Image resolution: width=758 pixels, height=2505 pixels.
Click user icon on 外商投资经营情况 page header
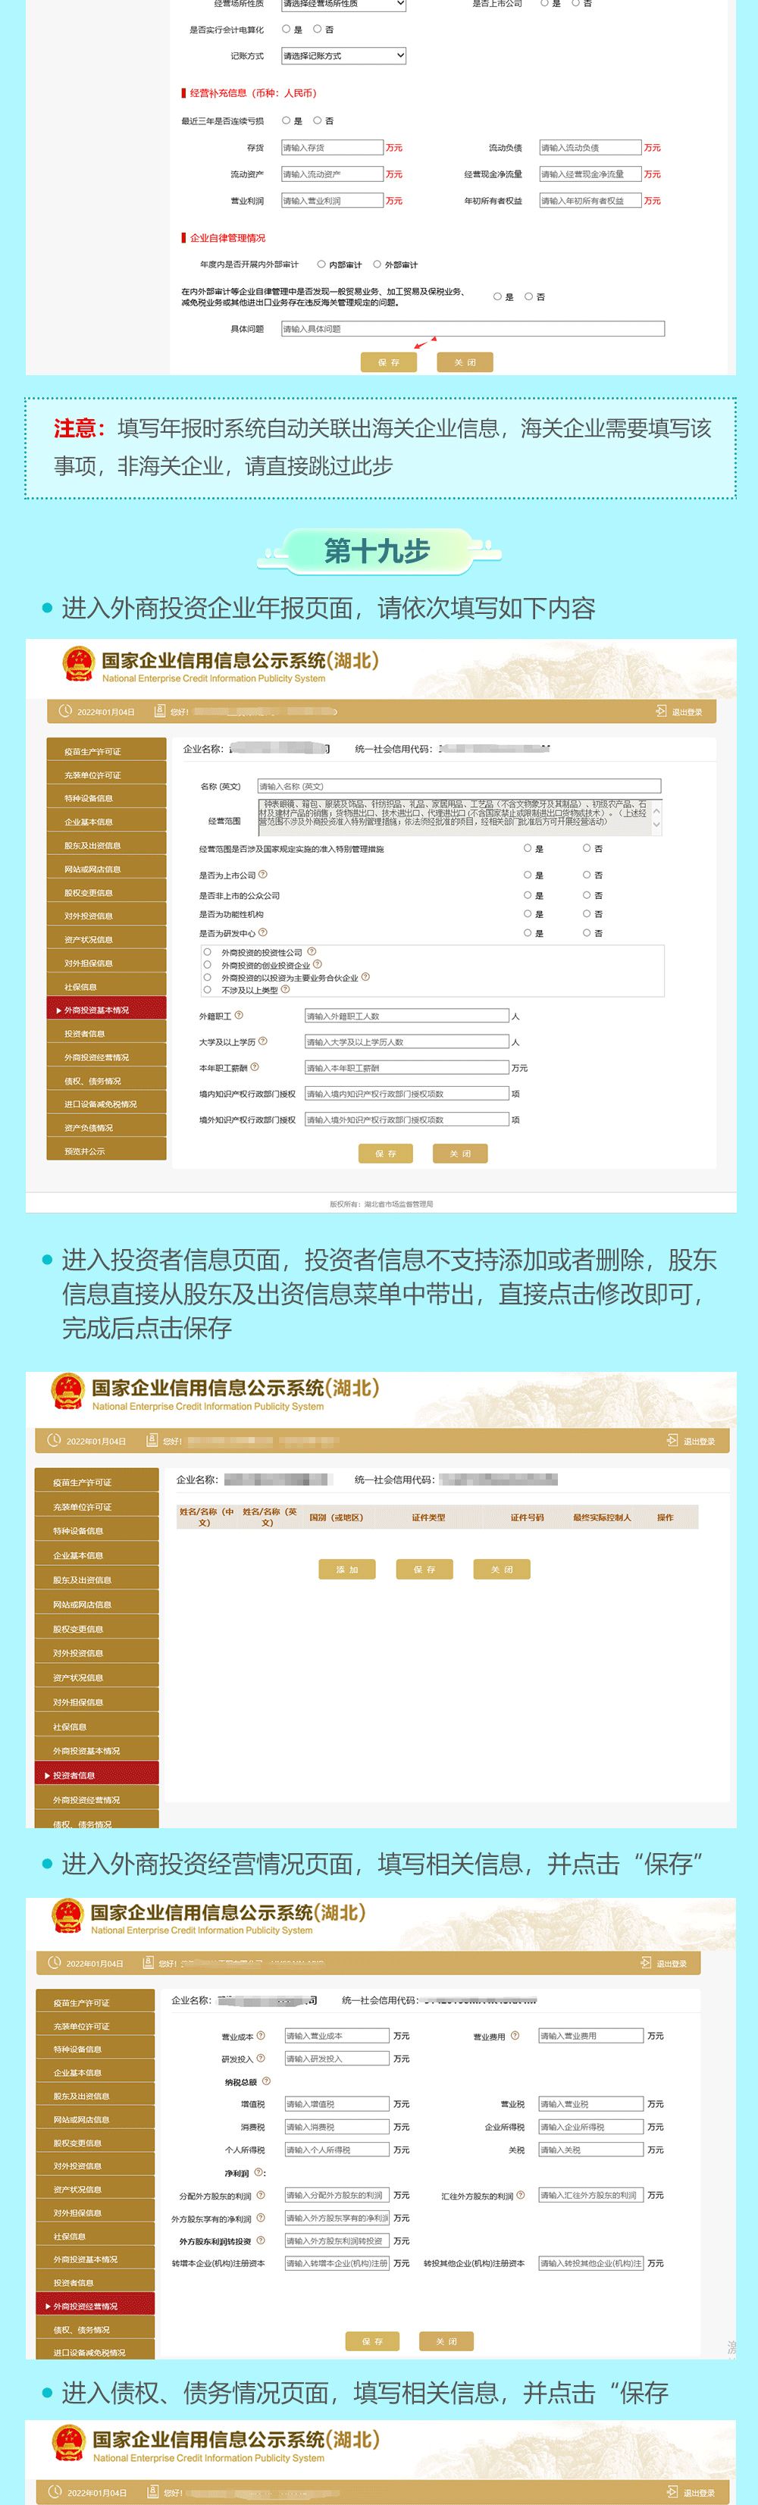[147, 1963]
